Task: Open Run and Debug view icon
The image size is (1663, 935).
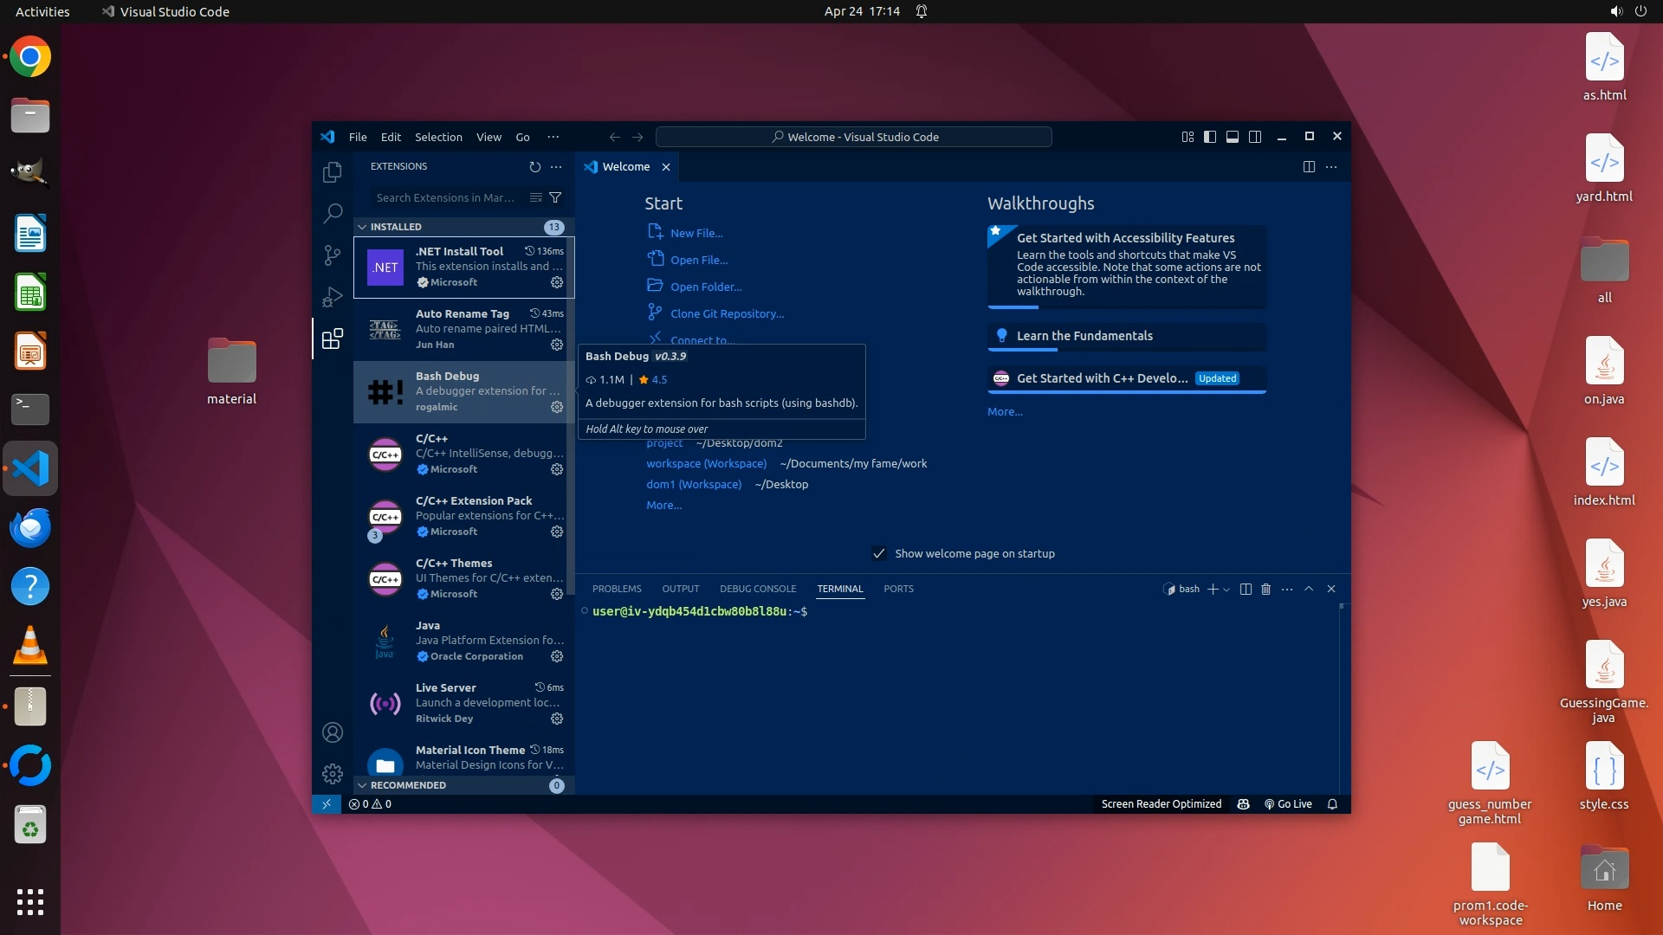Action: click(333, 297)
